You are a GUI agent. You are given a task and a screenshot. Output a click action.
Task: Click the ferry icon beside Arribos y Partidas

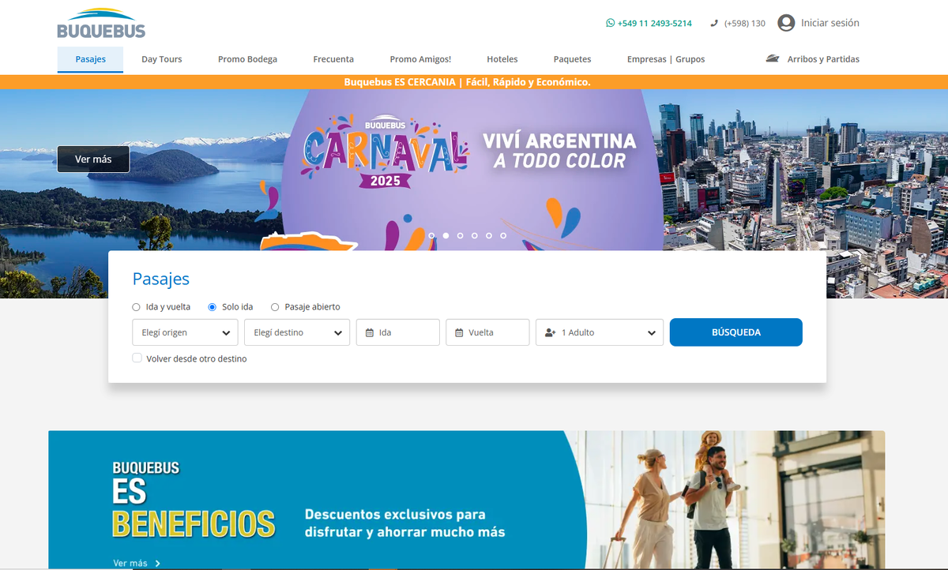click(x=773, y=58)
